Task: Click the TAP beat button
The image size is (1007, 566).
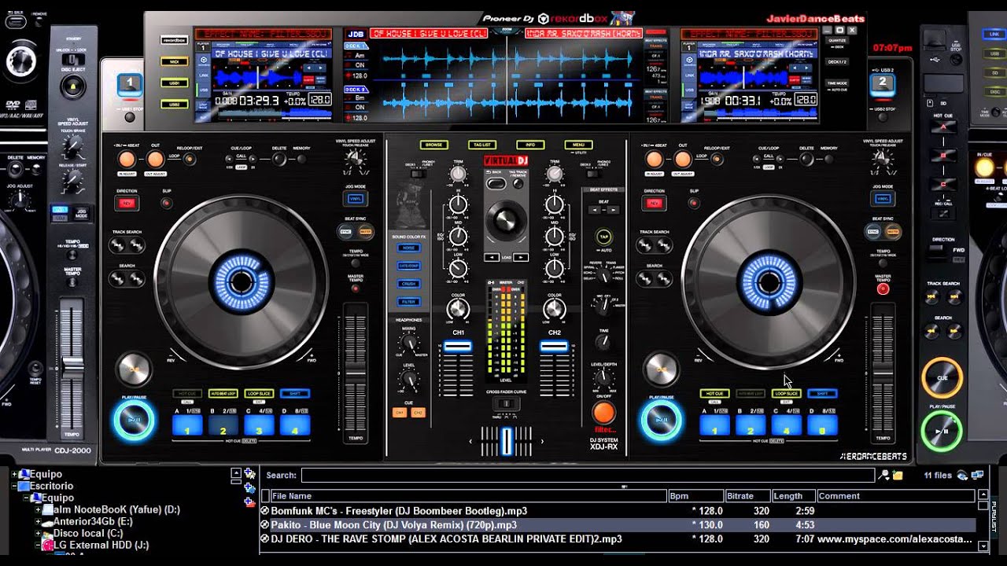Action: pyautogui.click(x=604, y=237)
